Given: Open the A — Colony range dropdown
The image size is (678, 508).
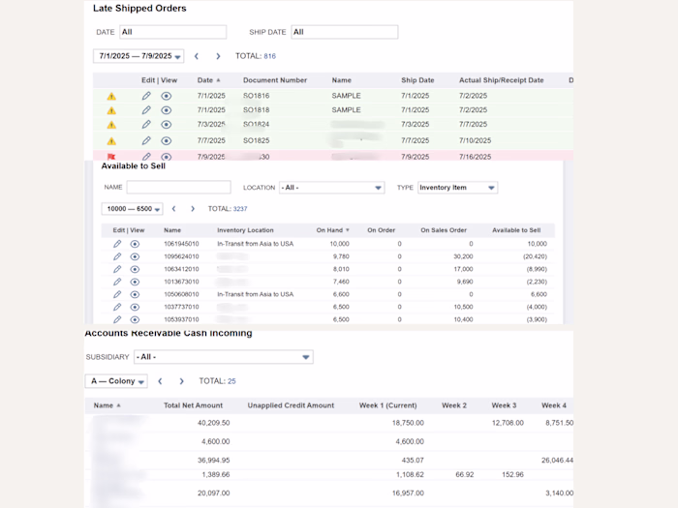Looking at the screenshot, I should 116,381.
